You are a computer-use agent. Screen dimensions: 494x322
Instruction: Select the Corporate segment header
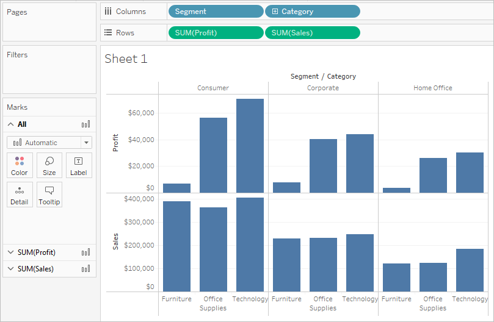(323, 88)
